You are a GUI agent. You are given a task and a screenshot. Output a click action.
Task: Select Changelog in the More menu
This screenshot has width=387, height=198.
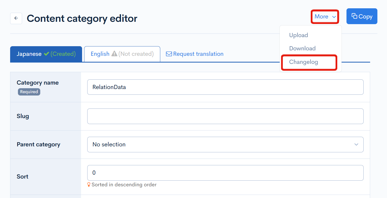[x=303, y=62]
